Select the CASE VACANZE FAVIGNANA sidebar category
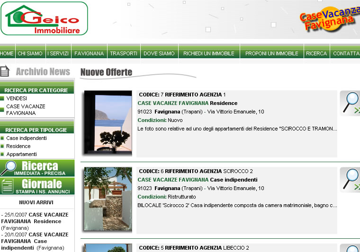Viewport: 360px width, 252px height. 26,110
